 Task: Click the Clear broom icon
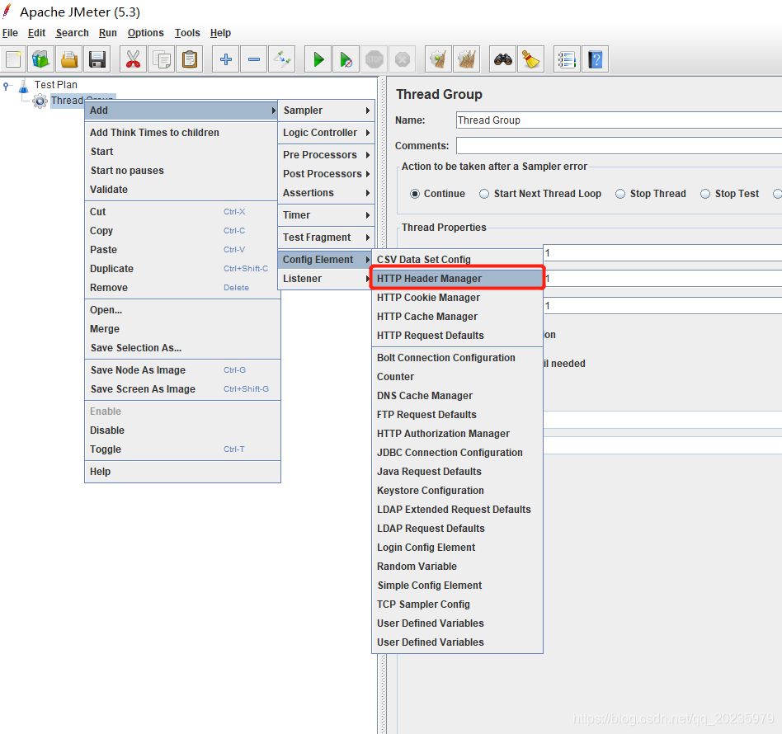click(438, 59)
